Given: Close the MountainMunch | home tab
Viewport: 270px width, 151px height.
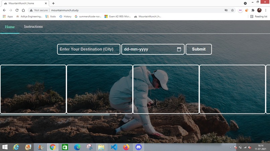Looking at the screenshot, I should click(46, 3).
